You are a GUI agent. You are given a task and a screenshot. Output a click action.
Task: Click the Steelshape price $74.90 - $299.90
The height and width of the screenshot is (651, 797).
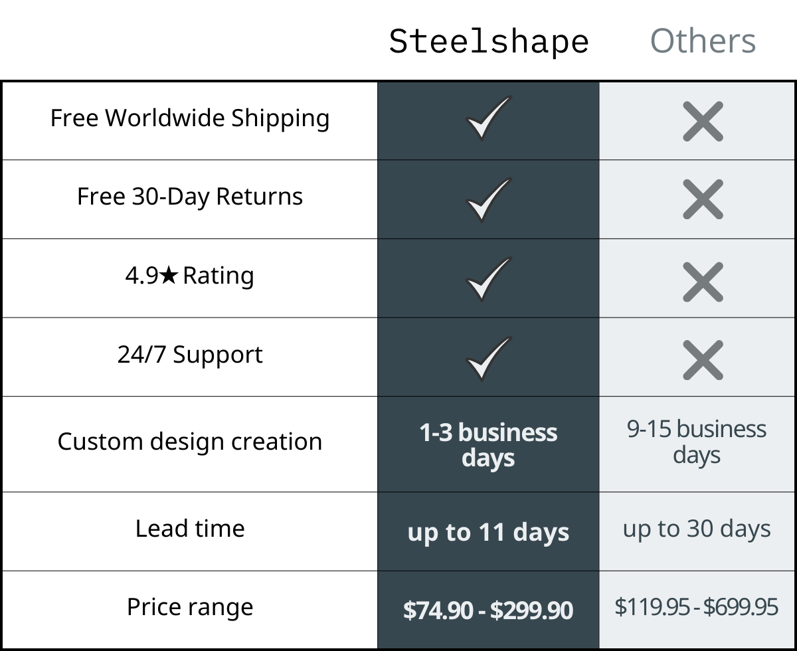tap(488, 610)
